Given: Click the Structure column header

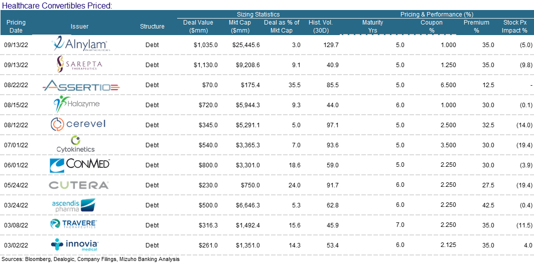Looking at the screenshot, I should [x=152, y=27].
